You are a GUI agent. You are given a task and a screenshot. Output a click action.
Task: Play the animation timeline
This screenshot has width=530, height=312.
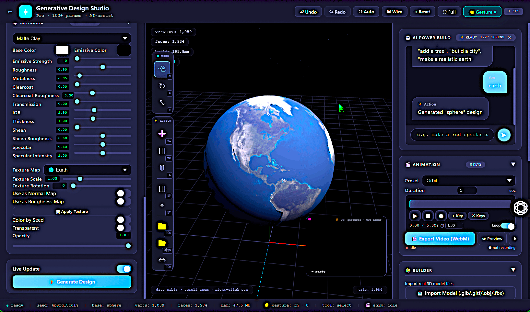coord(415,216)
